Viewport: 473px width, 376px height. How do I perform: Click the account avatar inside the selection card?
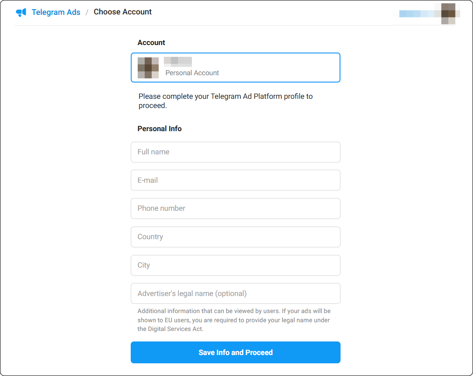[148, 67]
